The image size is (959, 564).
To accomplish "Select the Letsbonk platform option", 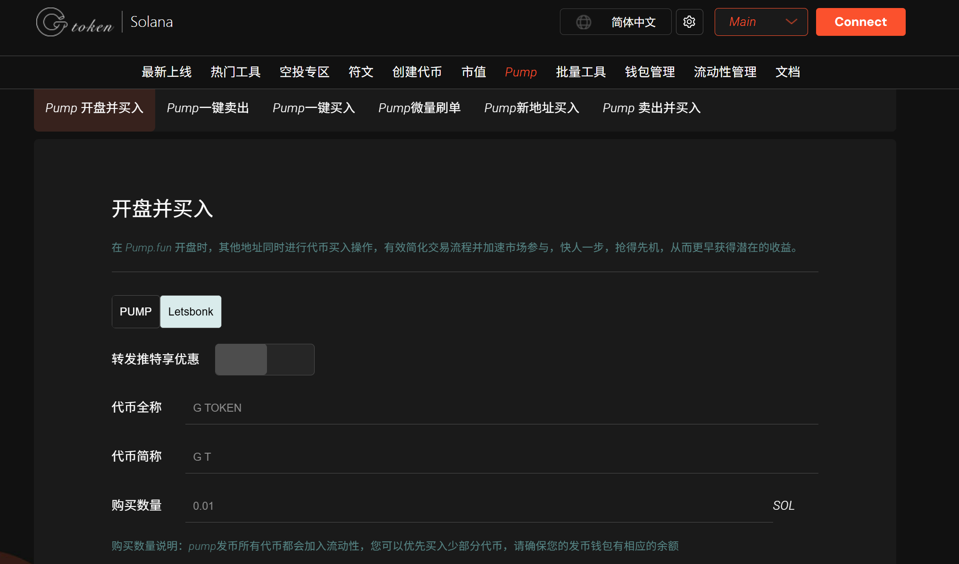I will tap(191, 312).
